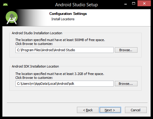Click the Android Studio compass logo
153x119 pixels.
[12, 18]
